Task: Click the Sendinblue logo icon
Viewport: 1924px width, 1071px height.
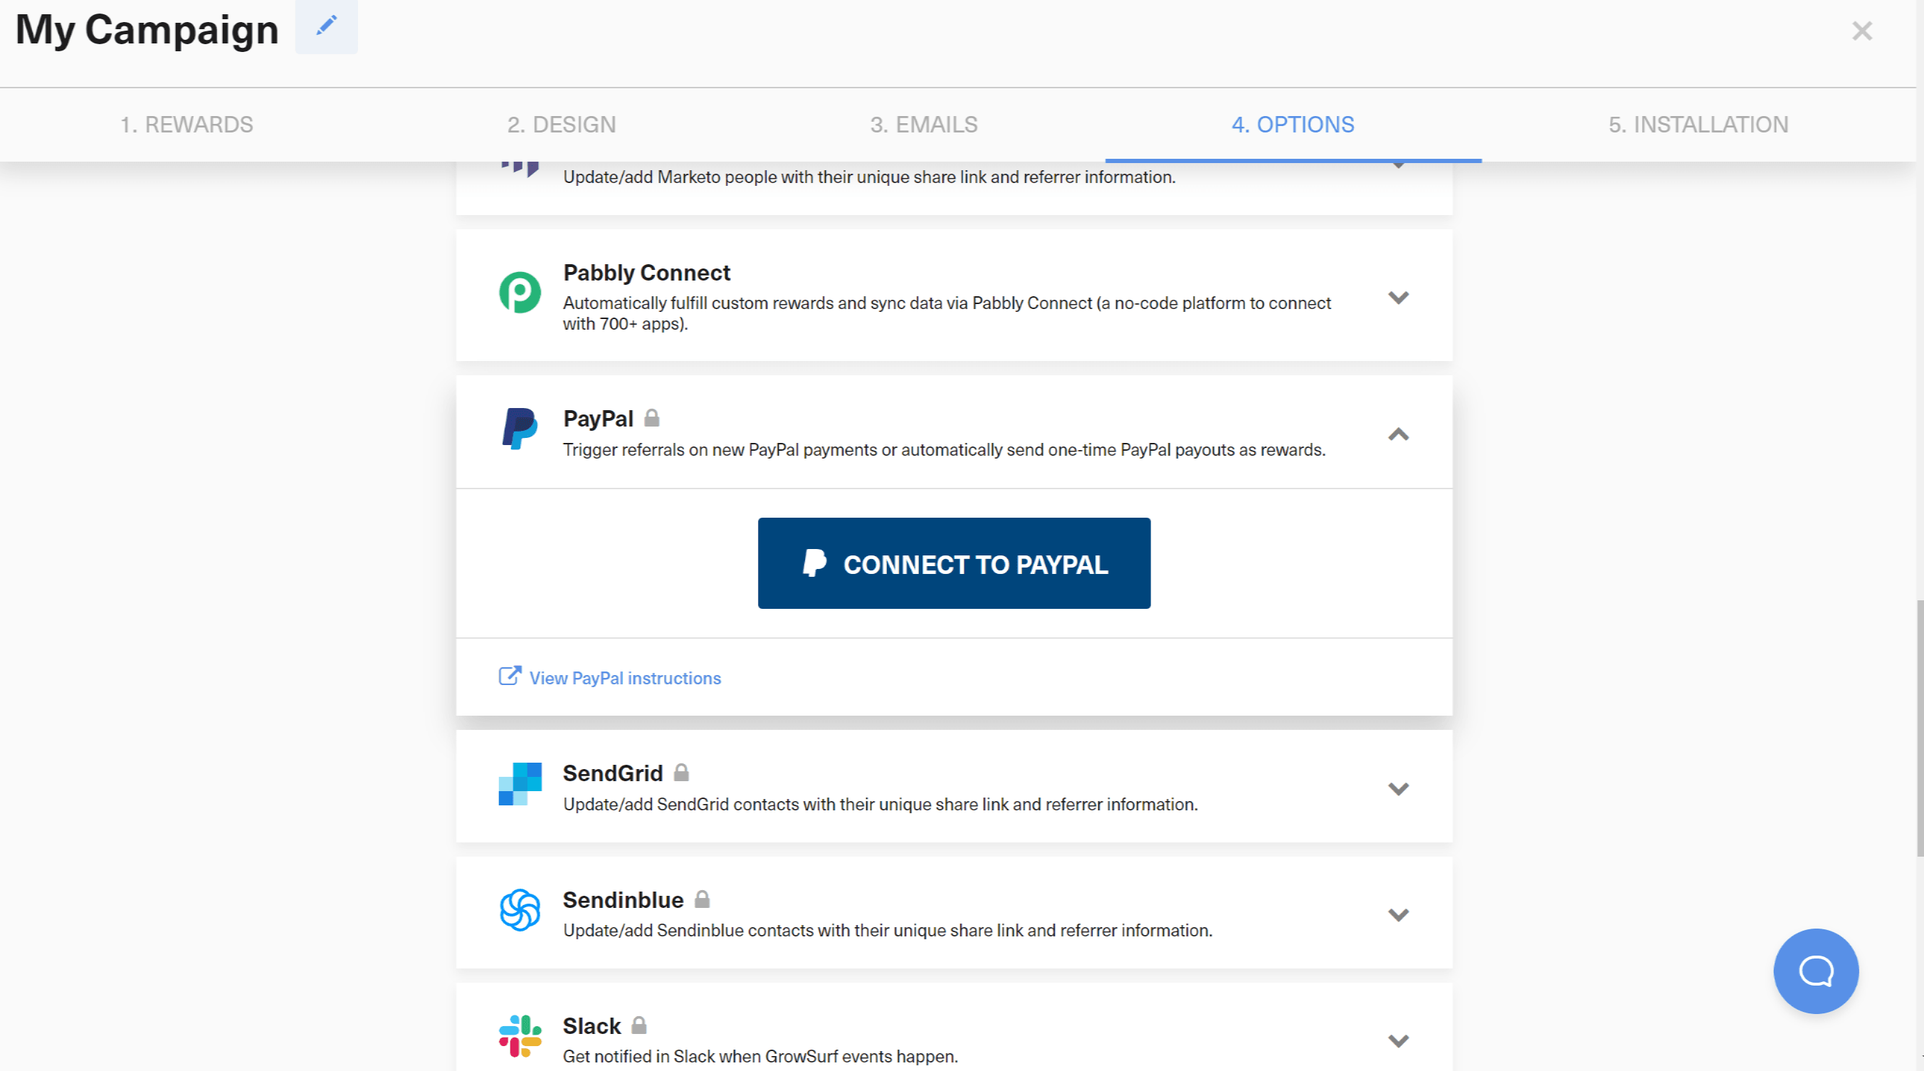Action: pyautogui.click(x=520, y=911)
